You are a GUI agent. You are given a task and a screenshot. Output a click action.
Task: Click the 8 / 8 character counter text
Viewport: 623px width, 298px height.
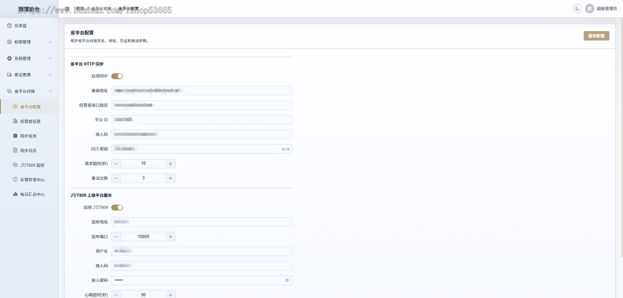pyautogui.click(x=286, y=149)
